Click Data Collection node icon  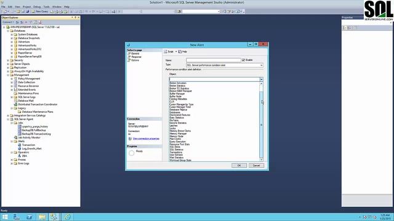coord(15,82)
